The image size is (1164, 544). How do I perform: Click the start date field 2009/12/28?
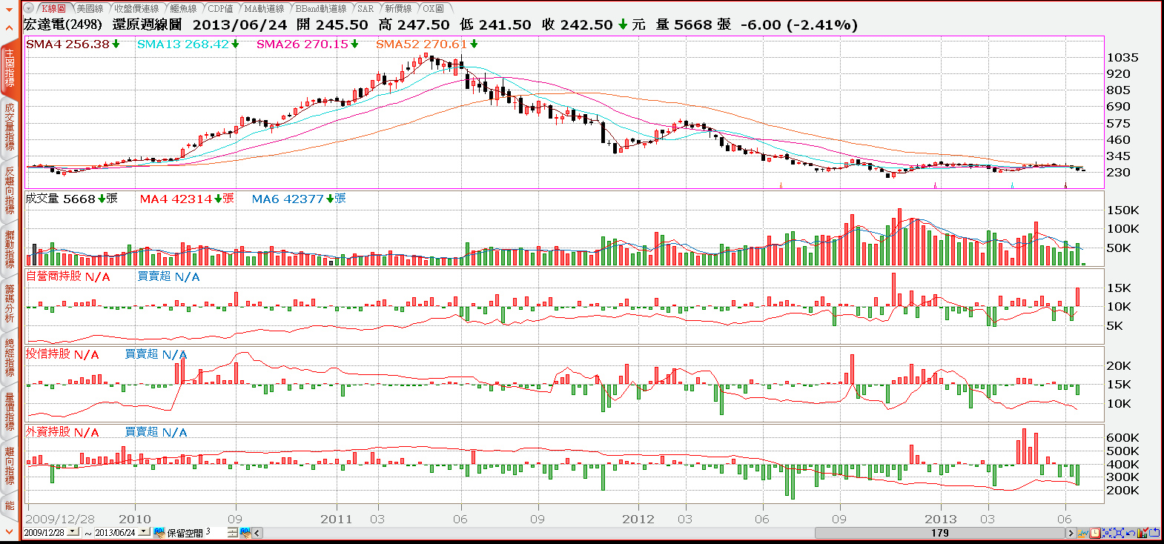(44, 532)
